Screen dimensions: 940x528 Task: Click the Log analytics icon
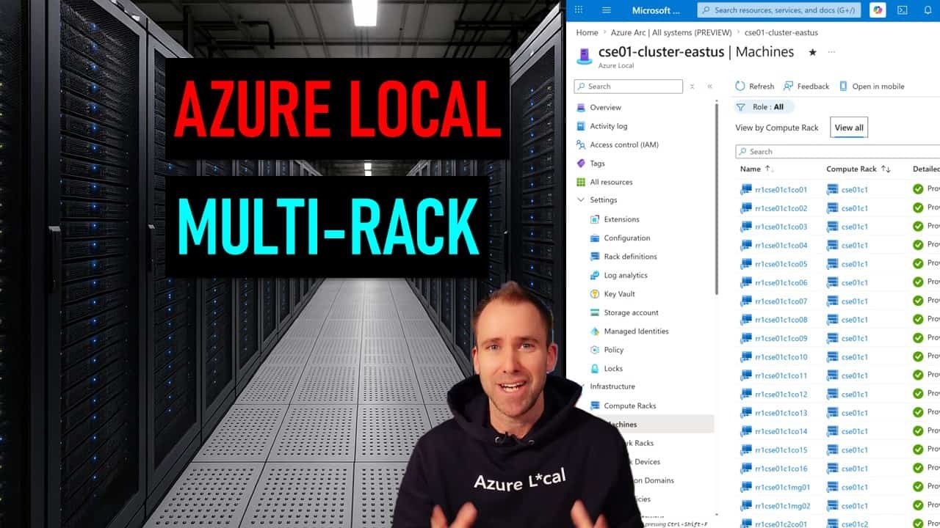coord(596,275)
